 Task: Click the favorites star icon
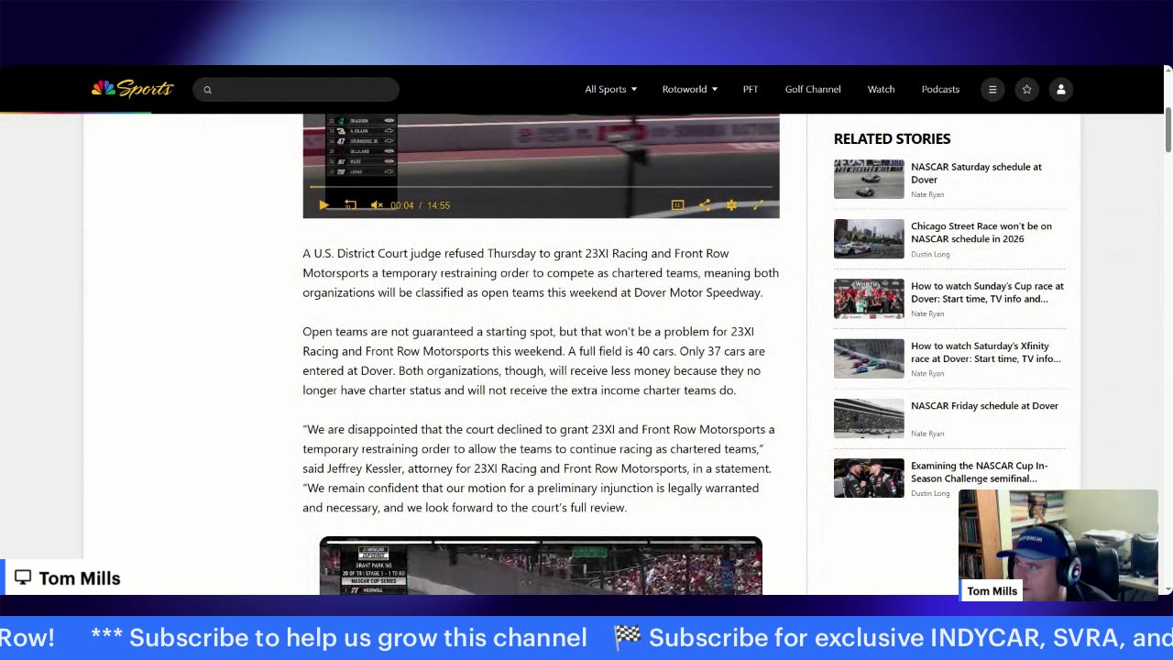point(1026,89)
